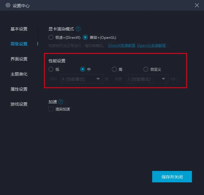The width and height of the screenshot is (204, 195).
Task: Open OpenGL安装教程 link
Action: (151, 45)
